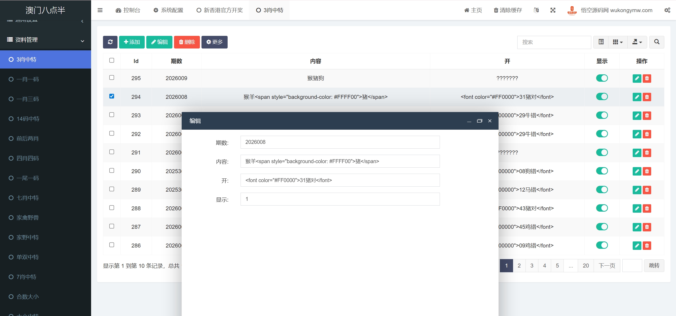Open the settings gears icon at top right
This screenshot has height=316, width=676.
667,10
